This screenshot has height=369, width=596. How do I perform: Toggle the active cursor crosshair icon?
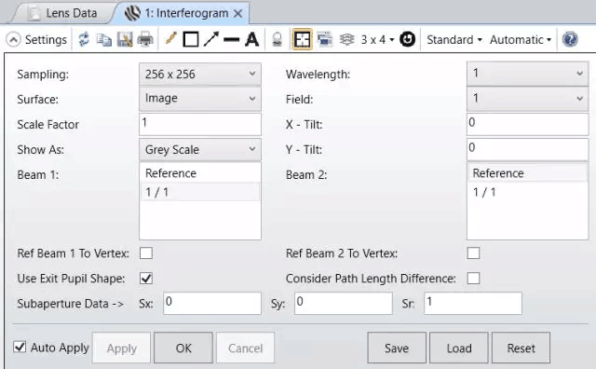coord(302,39)
